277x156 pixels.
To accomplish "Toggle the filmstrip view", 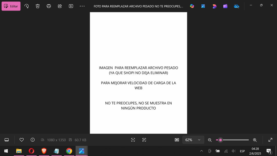I will (x=7, y=140).
